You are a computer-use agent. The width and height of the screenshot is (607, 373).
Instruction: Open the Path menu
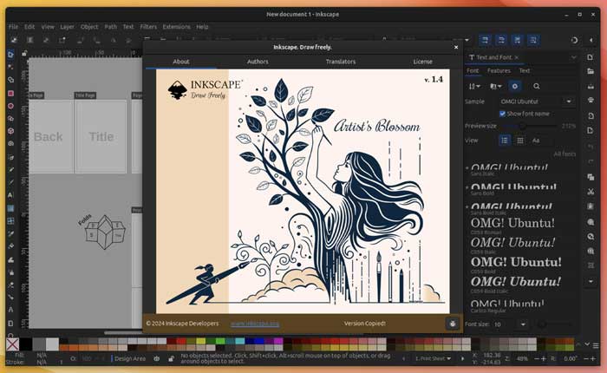110,27
